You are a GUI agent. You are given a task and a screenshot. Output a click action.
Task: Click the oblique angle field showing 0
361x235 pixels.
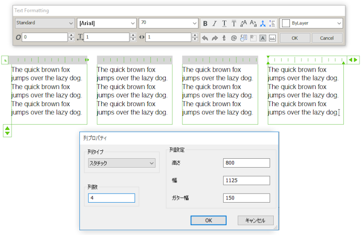coord(45,37)
